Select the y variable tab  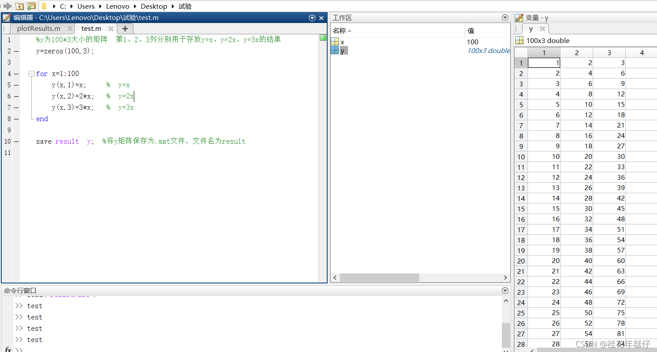coord(531,29)
